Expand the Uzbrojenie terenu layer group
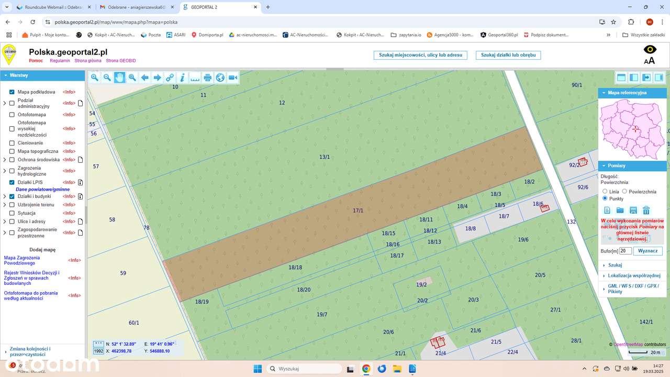This screenshot has height=377, width=670. coord(5,205)
